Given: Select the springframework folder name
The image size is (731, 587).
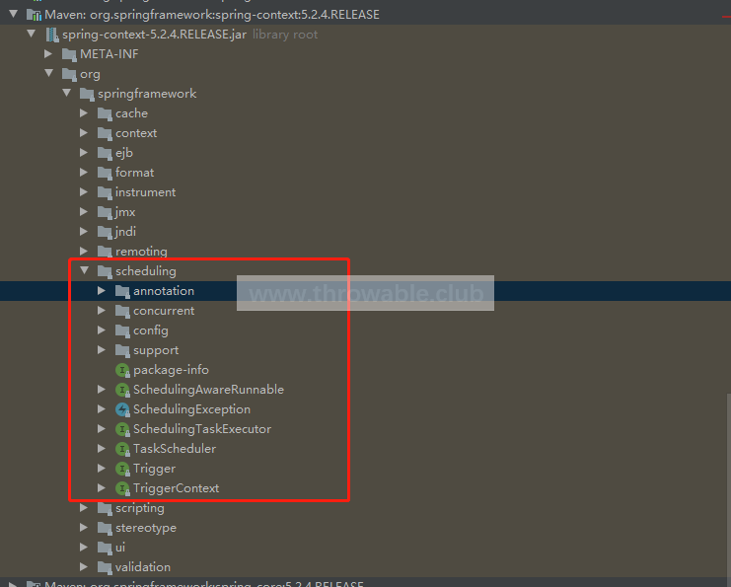Looking at the screenshot, I should 147,94.
